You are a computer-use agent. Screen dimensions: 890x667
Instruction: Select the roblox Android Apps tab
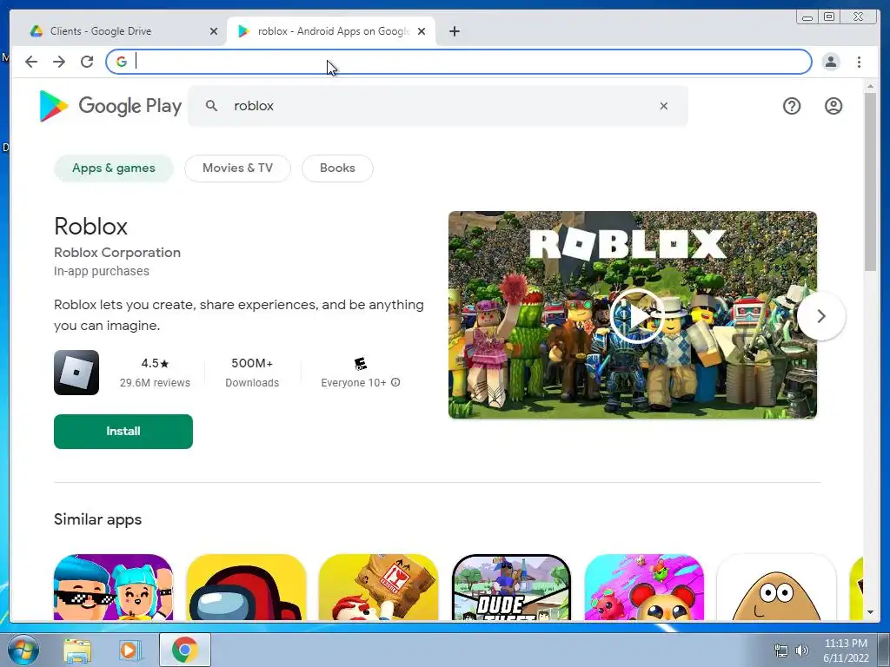click(333, 31)
